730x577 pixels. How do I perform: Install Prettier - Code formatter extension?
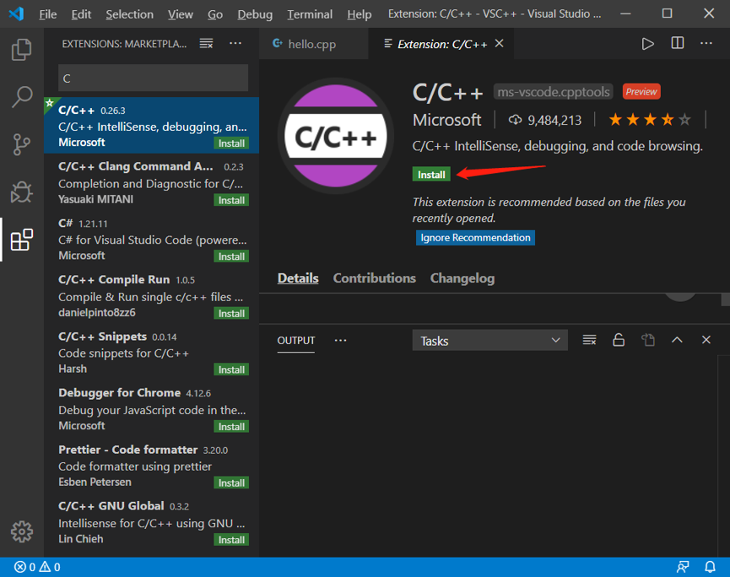click(231, 483)
